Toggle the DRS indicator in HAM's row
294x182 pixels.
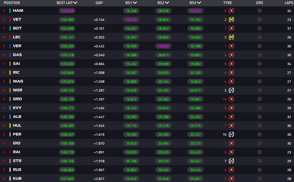pos(259,11)
